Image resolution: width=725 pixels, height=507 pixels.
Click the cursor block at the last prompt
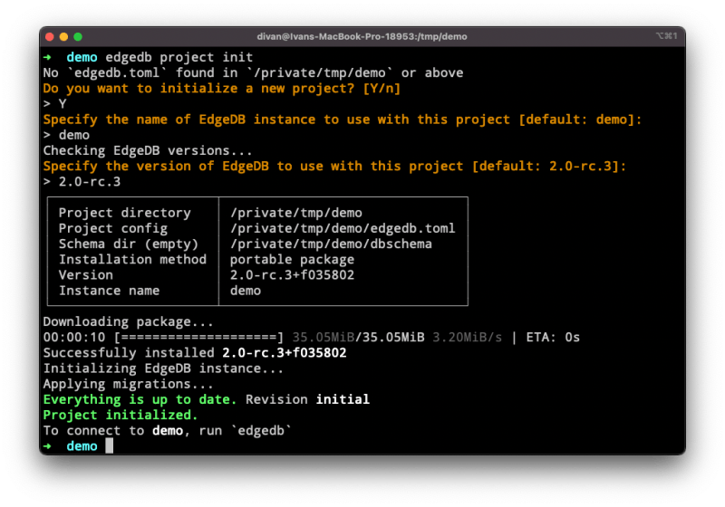pos(109,446)
